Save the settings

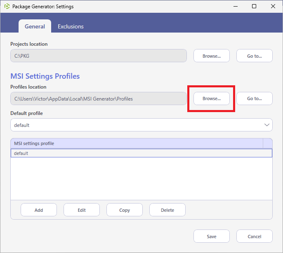(212, 236)
